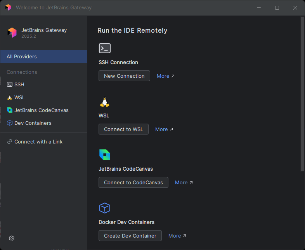Click the SSH Connection heading text
The width and height of the screenshot is (305, 250).
118,62
